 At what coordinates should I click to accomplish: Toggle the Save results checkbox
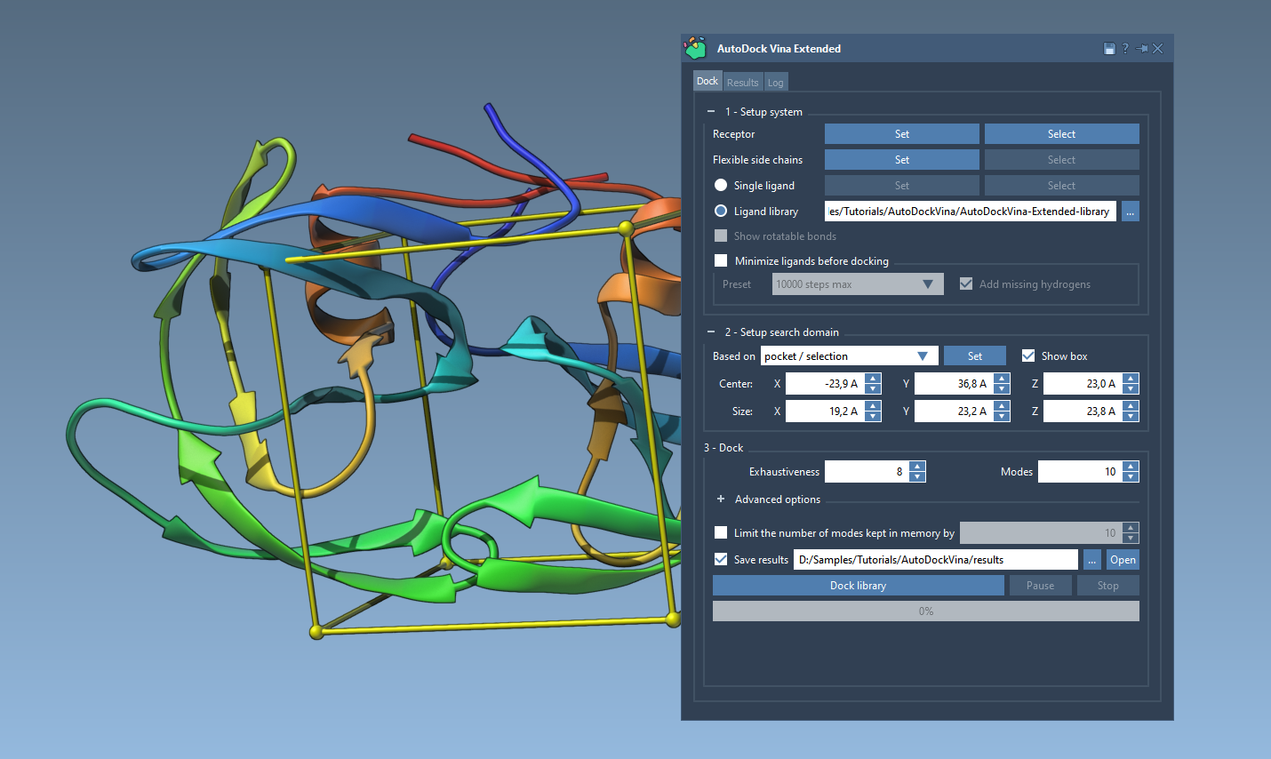click(x=721, y=560)
